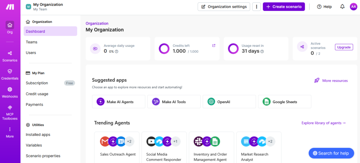Open MCP Toolboxes in the sidebar
Screen dimensions: 360x163
coord(10,111)
